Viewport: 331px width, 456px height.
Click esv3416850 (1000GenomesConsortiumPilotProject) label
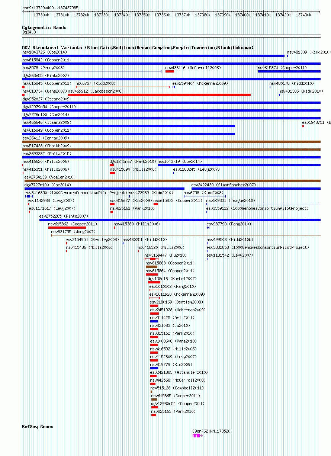76,193
